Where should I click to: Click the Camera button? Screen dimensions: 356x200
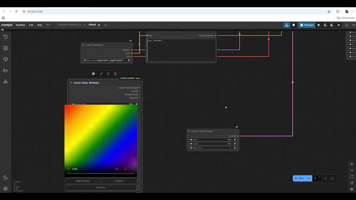[119, 181]
